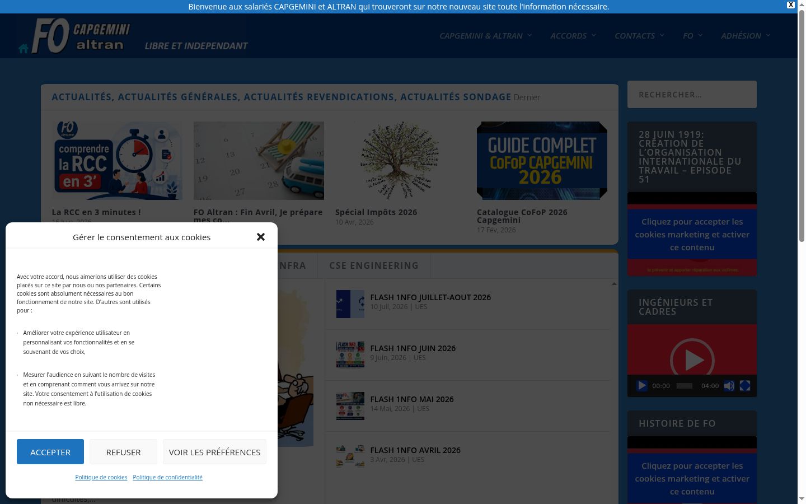
Task: Open Spécial Impôts 2026 article title
Action: (376, 212)
